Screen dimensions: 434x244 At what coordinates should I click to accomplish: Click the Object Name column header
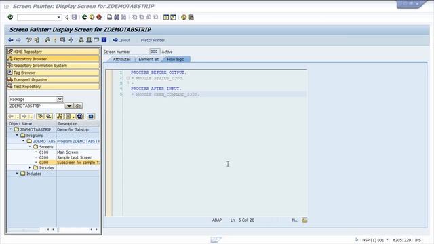(32, 123)
